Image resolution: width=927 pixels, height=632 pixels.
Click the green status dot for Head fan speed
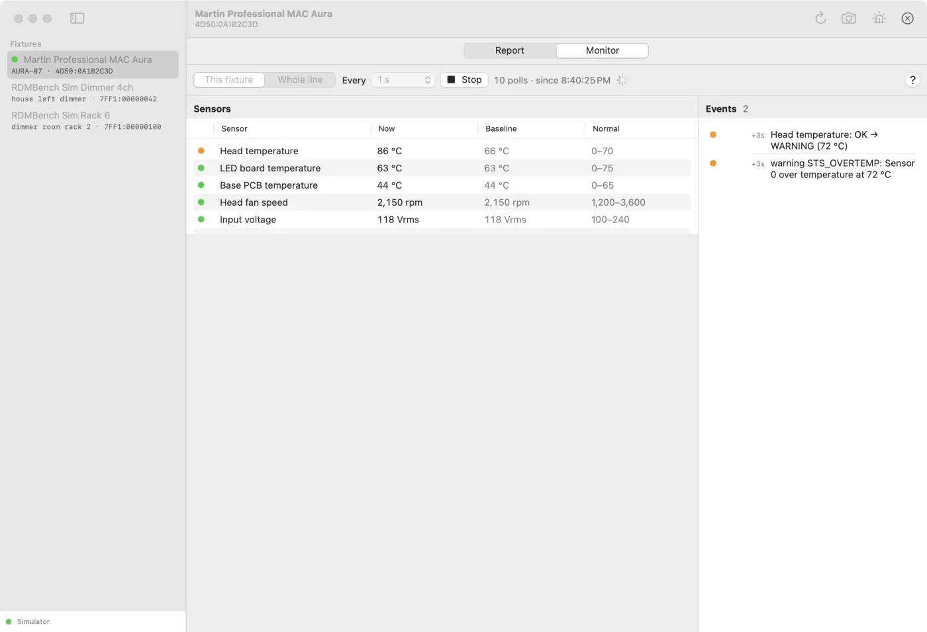pos(201,203)
